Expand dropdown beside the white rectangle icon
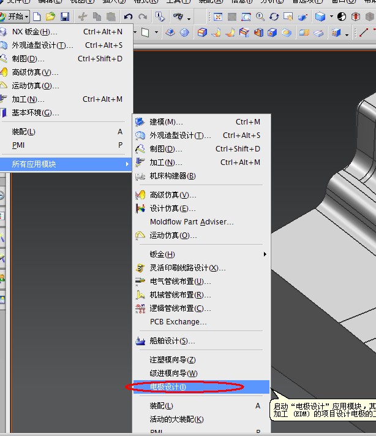The image size is (376, 436). pos(156,33)
